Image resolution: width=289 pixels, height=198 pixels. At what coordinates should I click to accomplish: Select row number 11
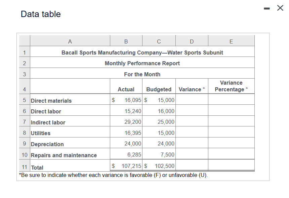click(x=25, y=167)
